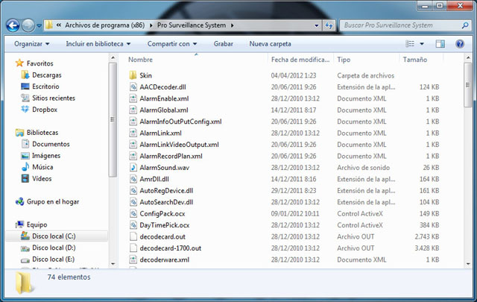Click the Back navigation arrow

coord(13,25)
